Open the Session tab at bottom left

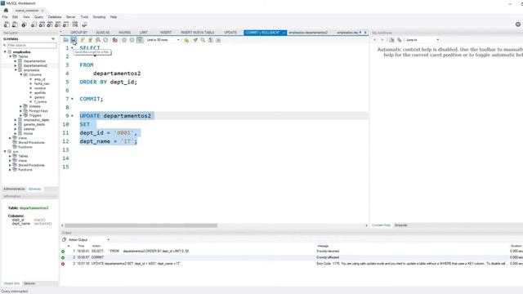29,283
